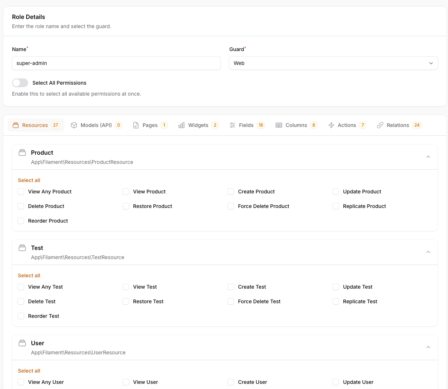This screenshot has height=389, width=448.
Task: Enable the Force Delete Product checkbox
Action: click(x=231, y=206)
